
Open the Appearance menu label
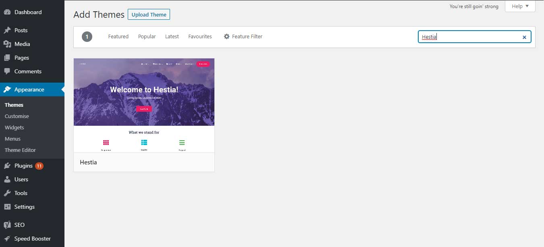pos(29,89)
